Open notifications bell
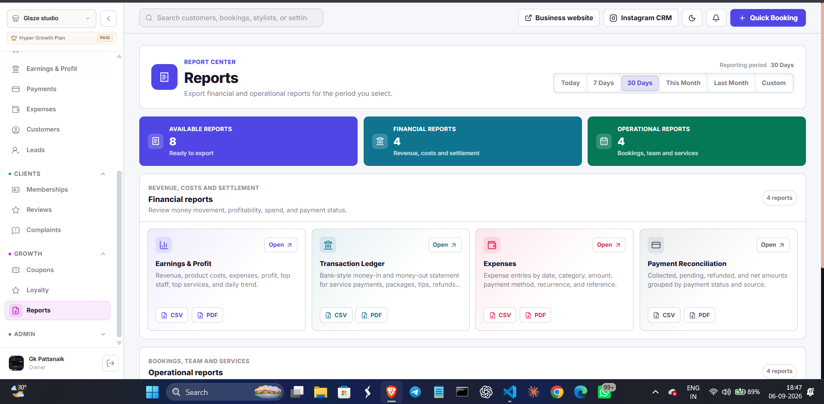Image resolution: width=824 pixels, height=404 pixels. [716, 18]
